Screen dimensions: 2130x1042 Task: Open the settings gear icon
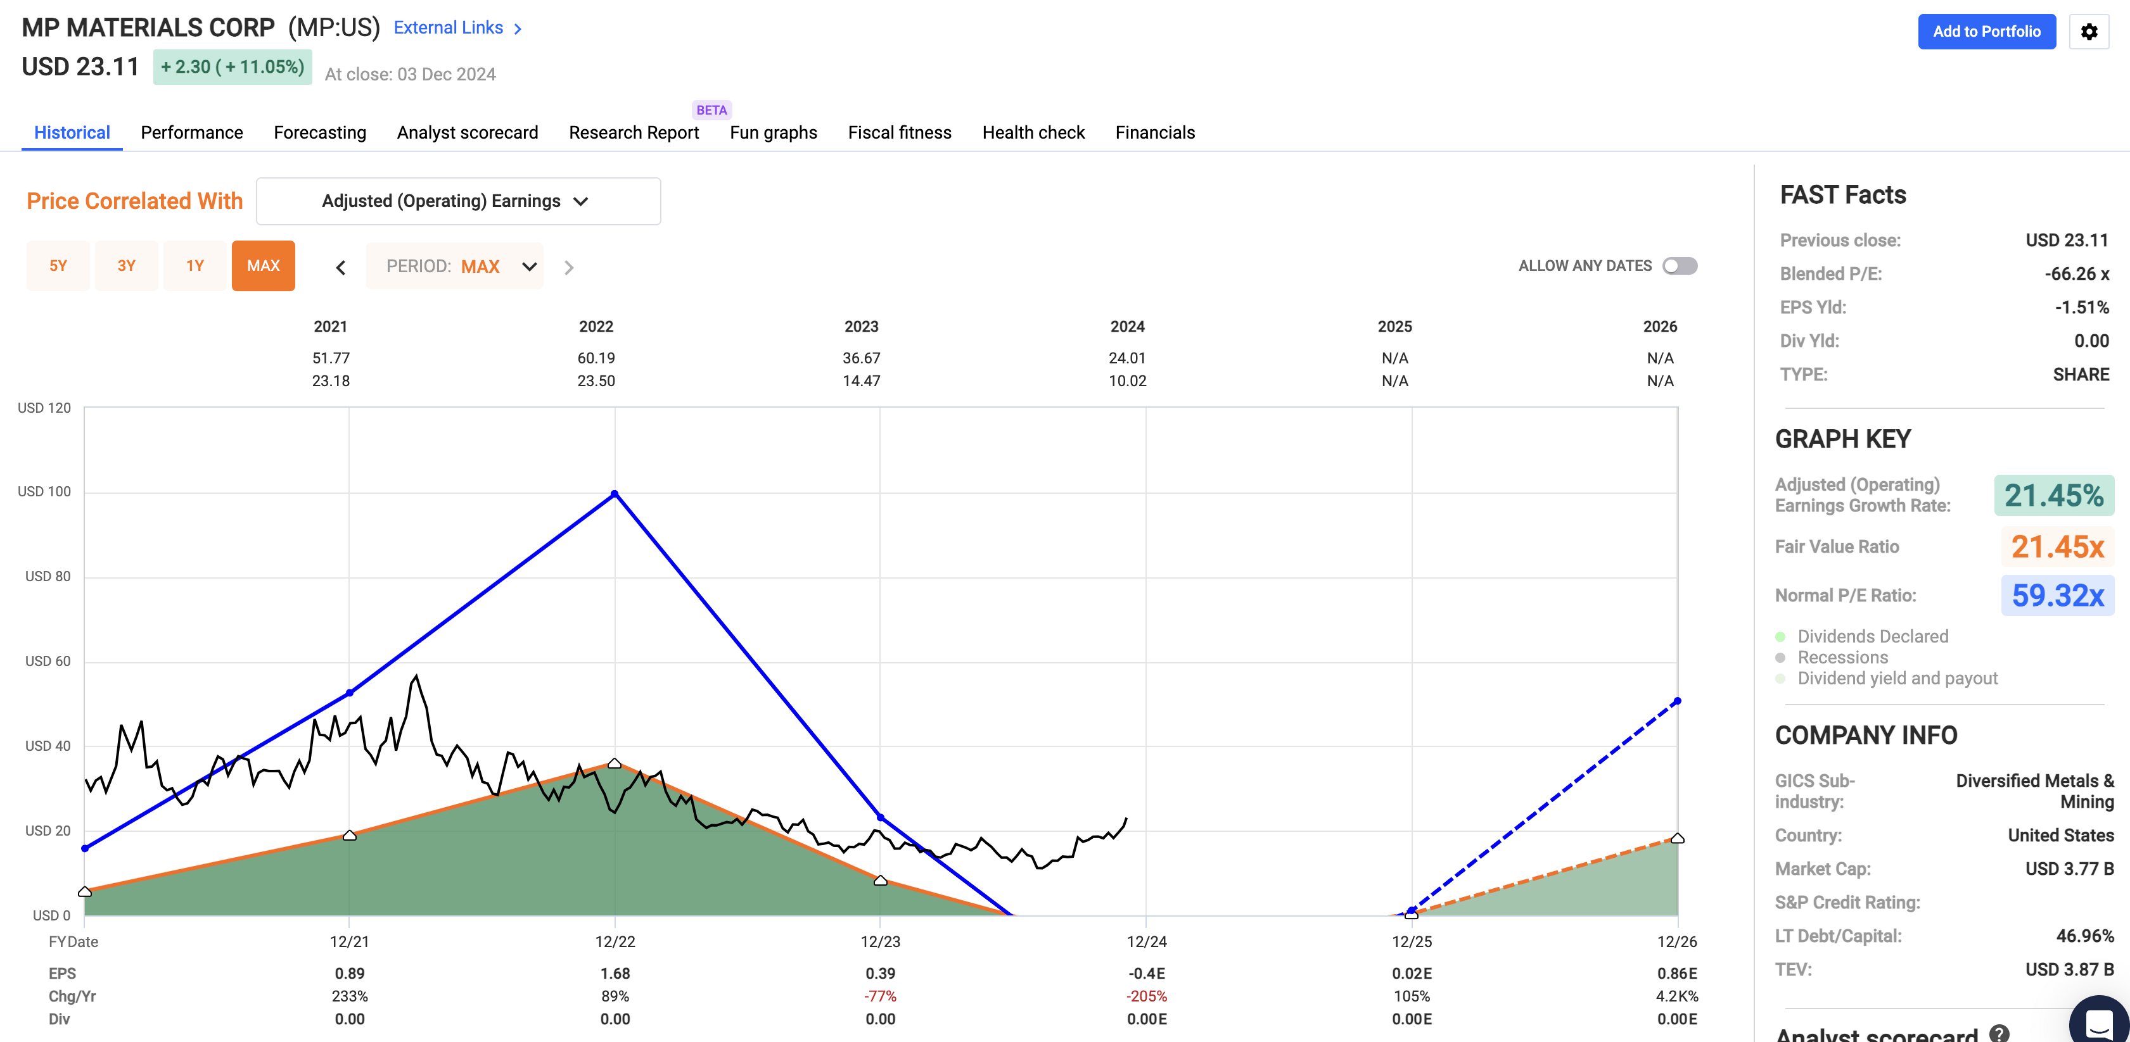(2089, 32)
